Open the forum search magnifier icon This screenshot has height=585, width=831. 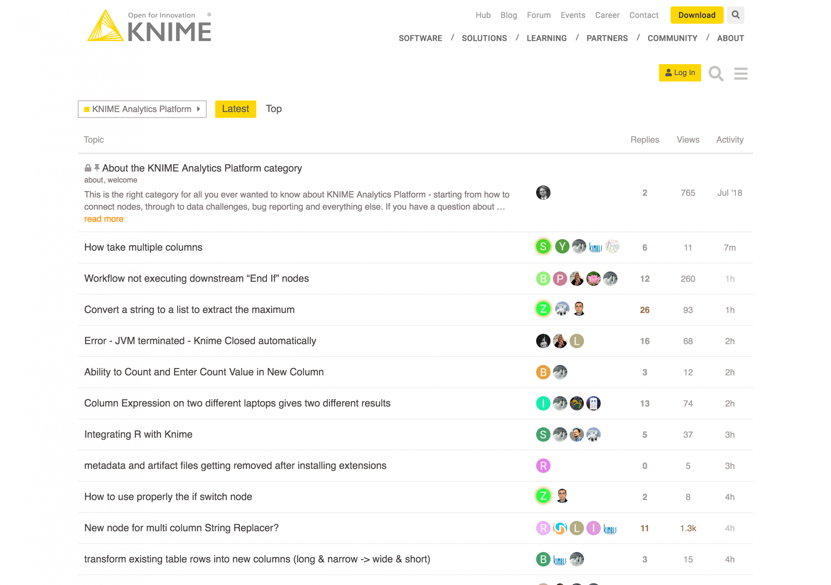(x=716, y=74)
